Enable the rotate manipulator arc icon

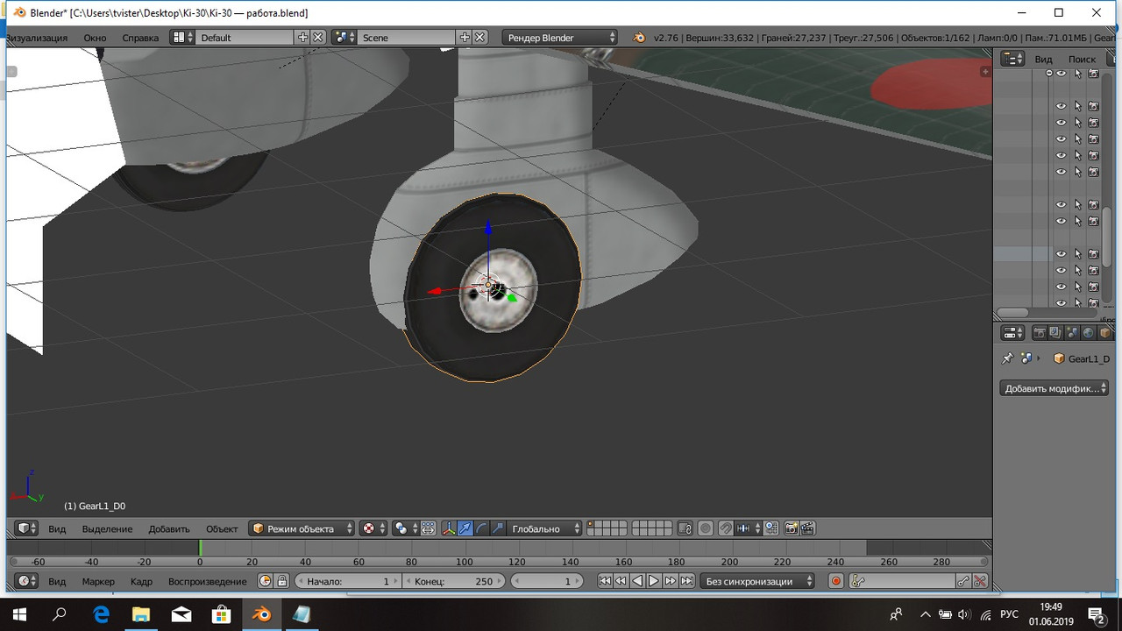tap(481, 528)
